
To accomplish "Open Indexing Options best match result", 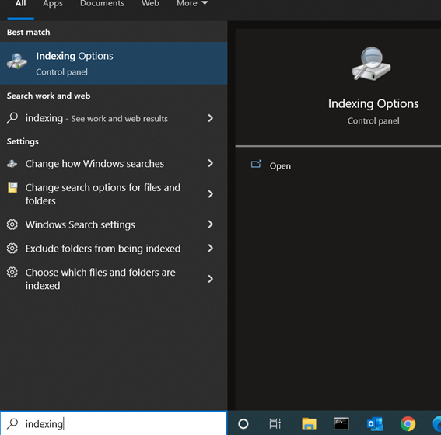I will (x=114, y=63).
